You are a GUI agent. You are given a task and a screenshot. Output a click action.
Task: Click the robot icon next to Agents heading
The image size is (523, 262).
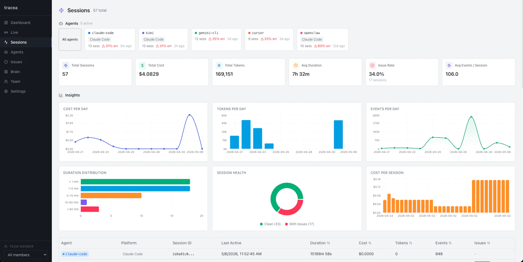coord(61,24)
